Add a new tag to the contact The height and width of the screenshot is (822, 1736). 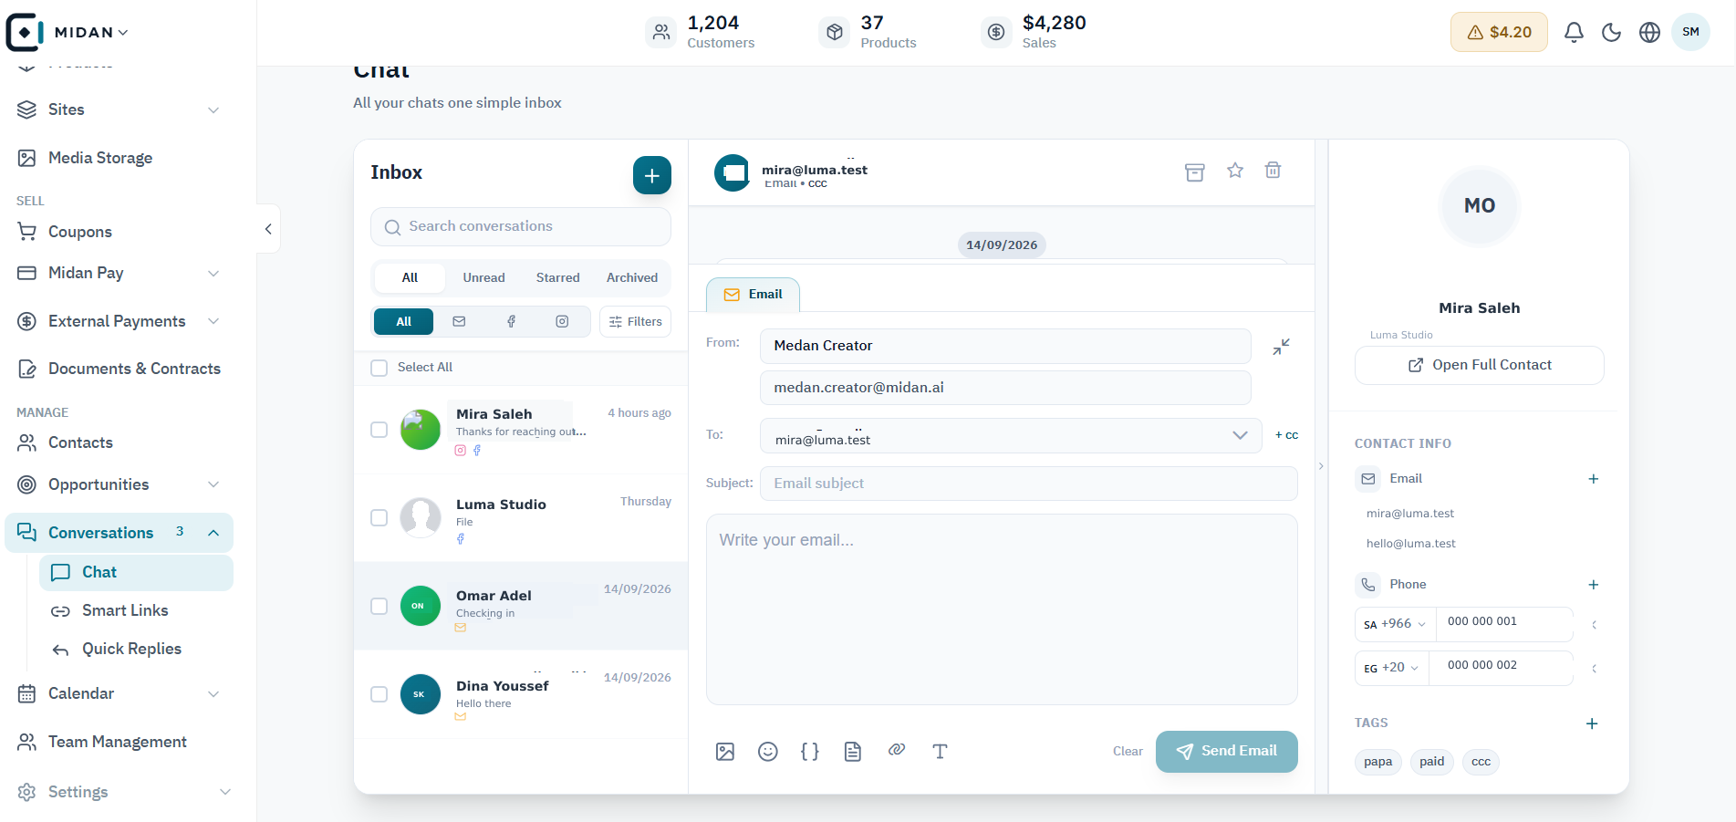point(1592,723)
